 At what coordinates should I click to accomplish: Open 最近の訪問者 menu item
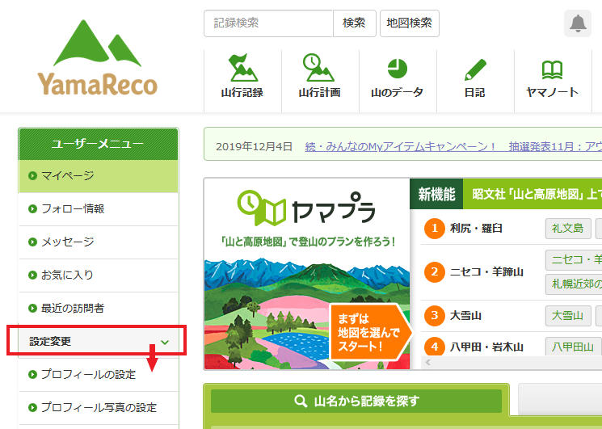(x=99, y=308)
